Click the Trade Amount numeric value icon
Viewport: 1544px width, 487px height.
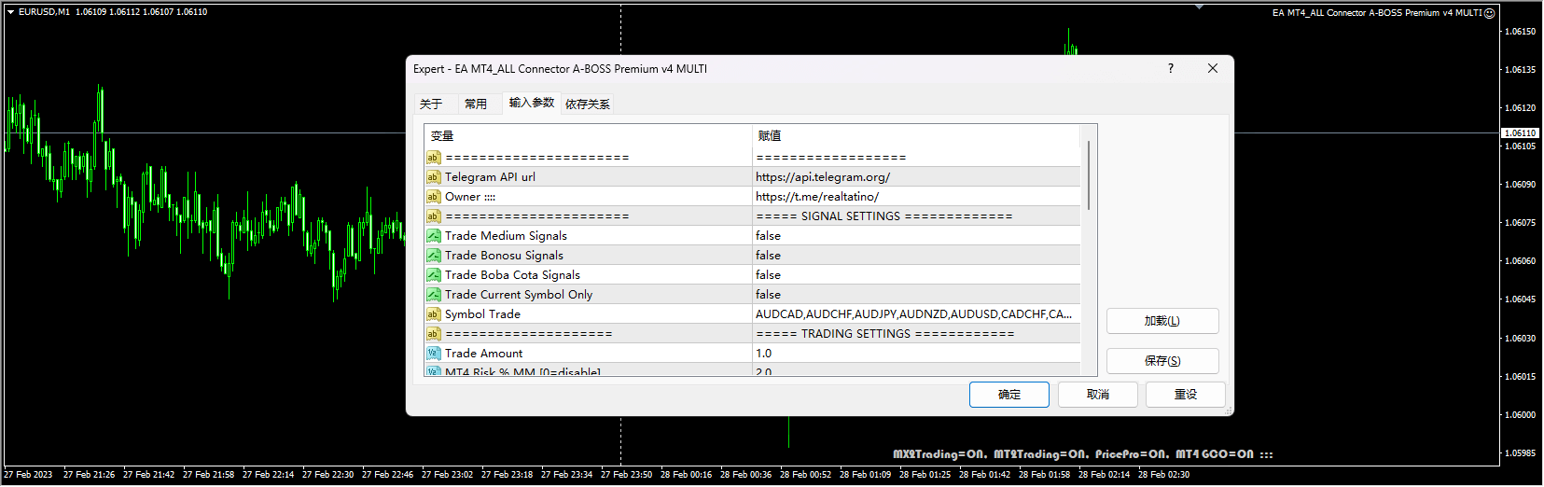point(433,354)
